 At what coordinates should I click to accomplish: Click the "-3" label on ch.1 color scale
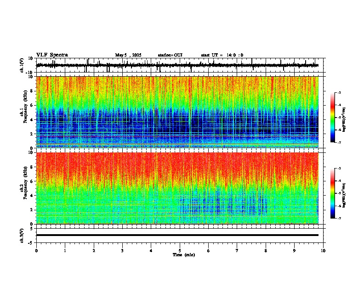tap(339, 92)
